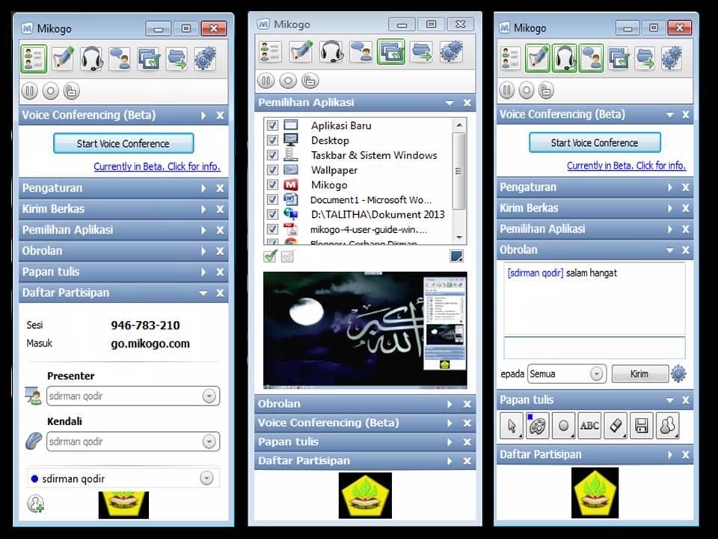
Task: Click participant list icon in middle Mikogo window
Action: tap(270, 52)
